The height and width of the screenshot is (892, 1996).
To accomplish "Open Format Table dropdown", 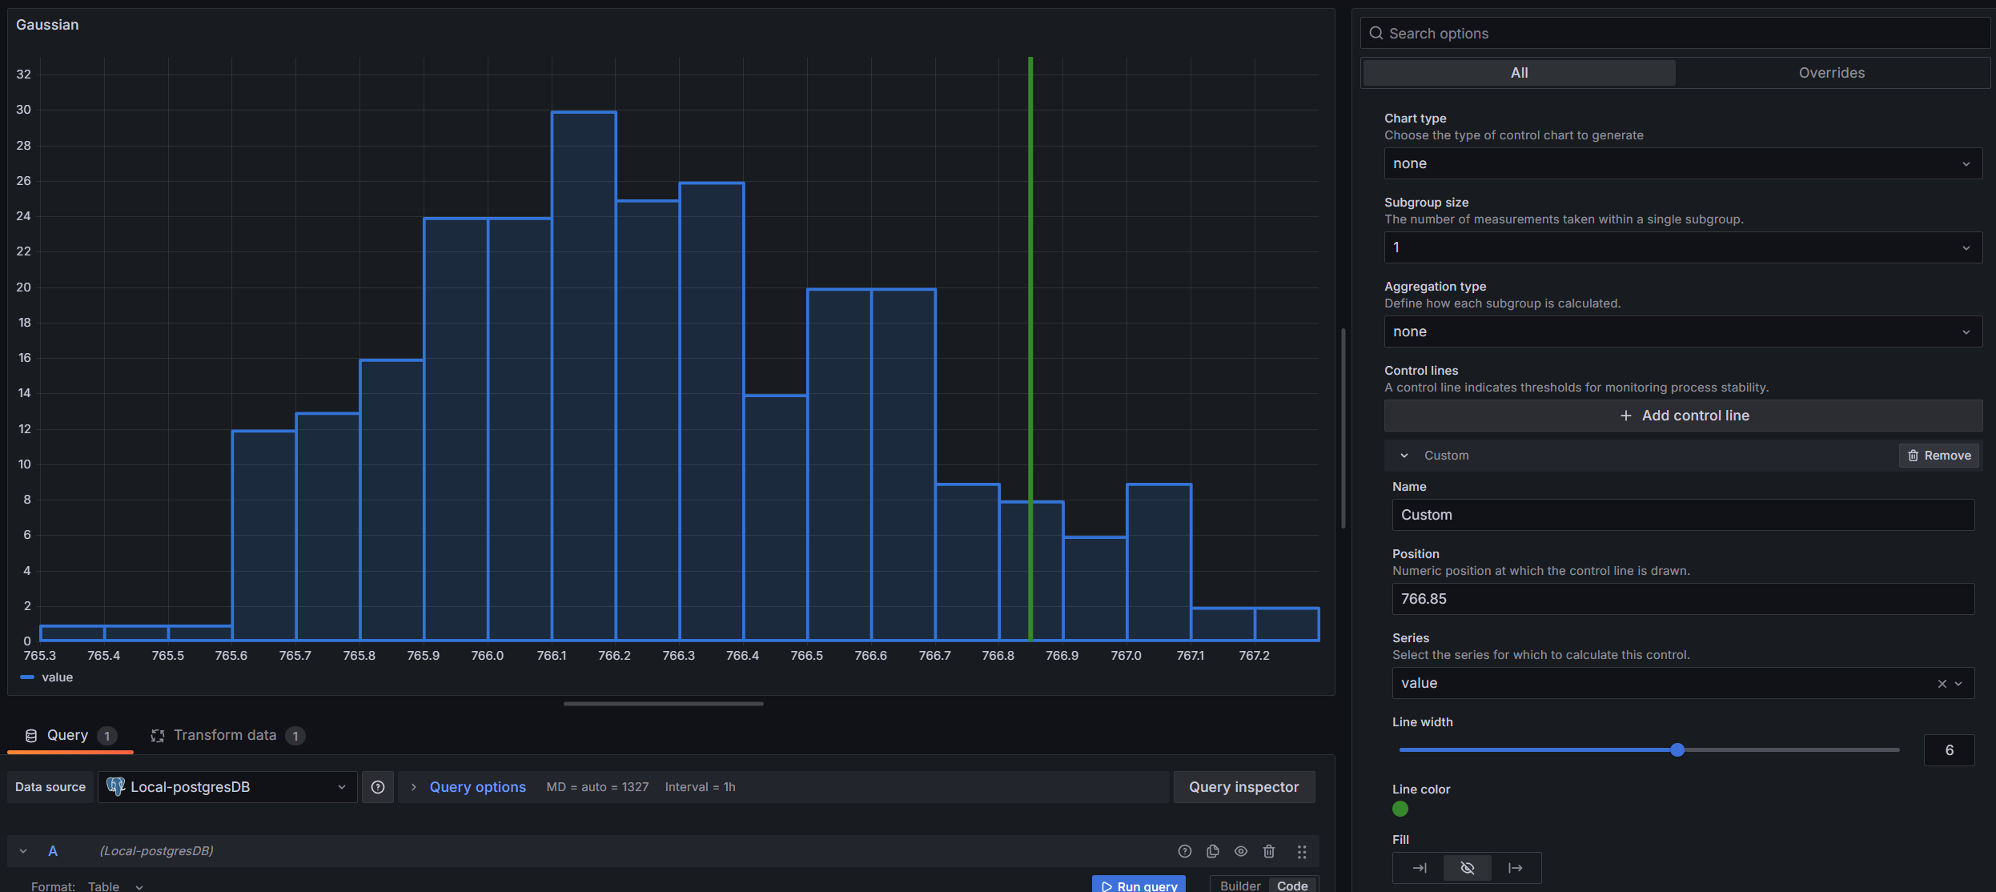I will click(x=115, y=886).
